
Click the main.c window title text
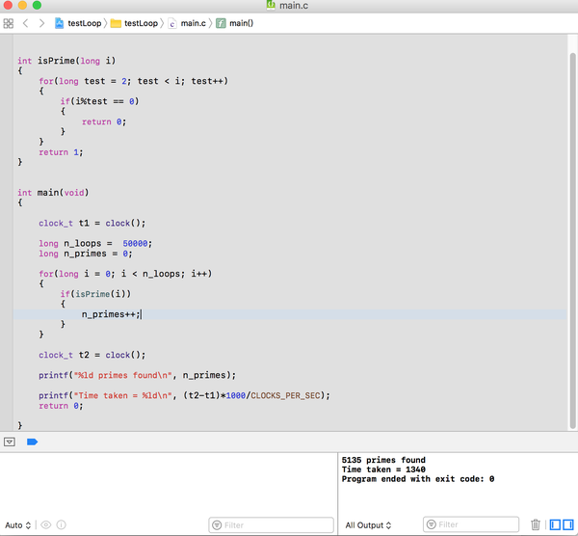tap(294, 6)
